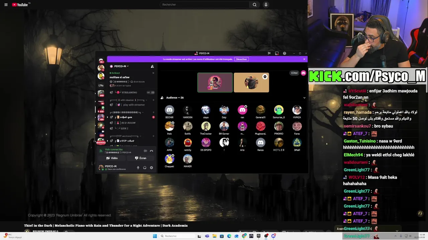Open audience member HAROON profile

[188, 112]
